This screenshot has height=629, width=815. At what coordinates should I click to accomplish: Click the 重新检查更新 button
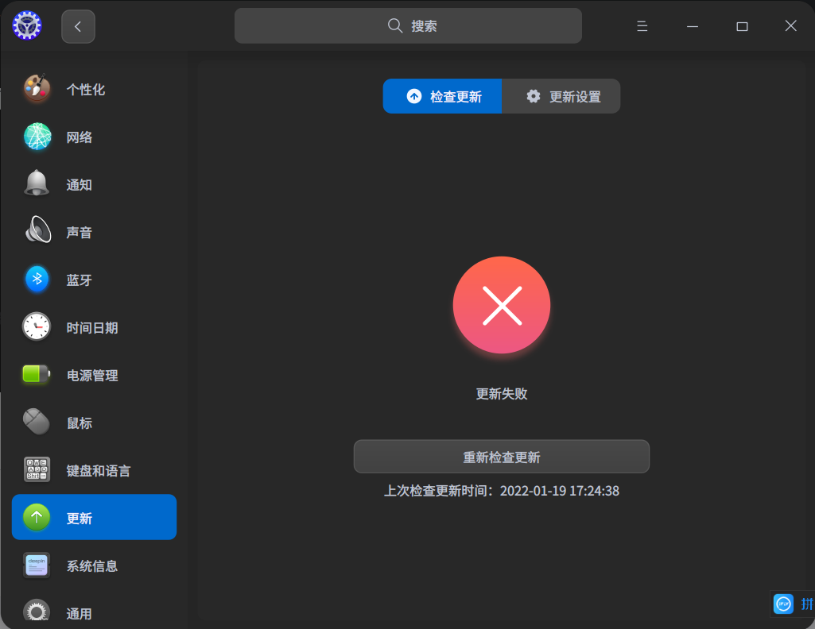pos(502,457)
